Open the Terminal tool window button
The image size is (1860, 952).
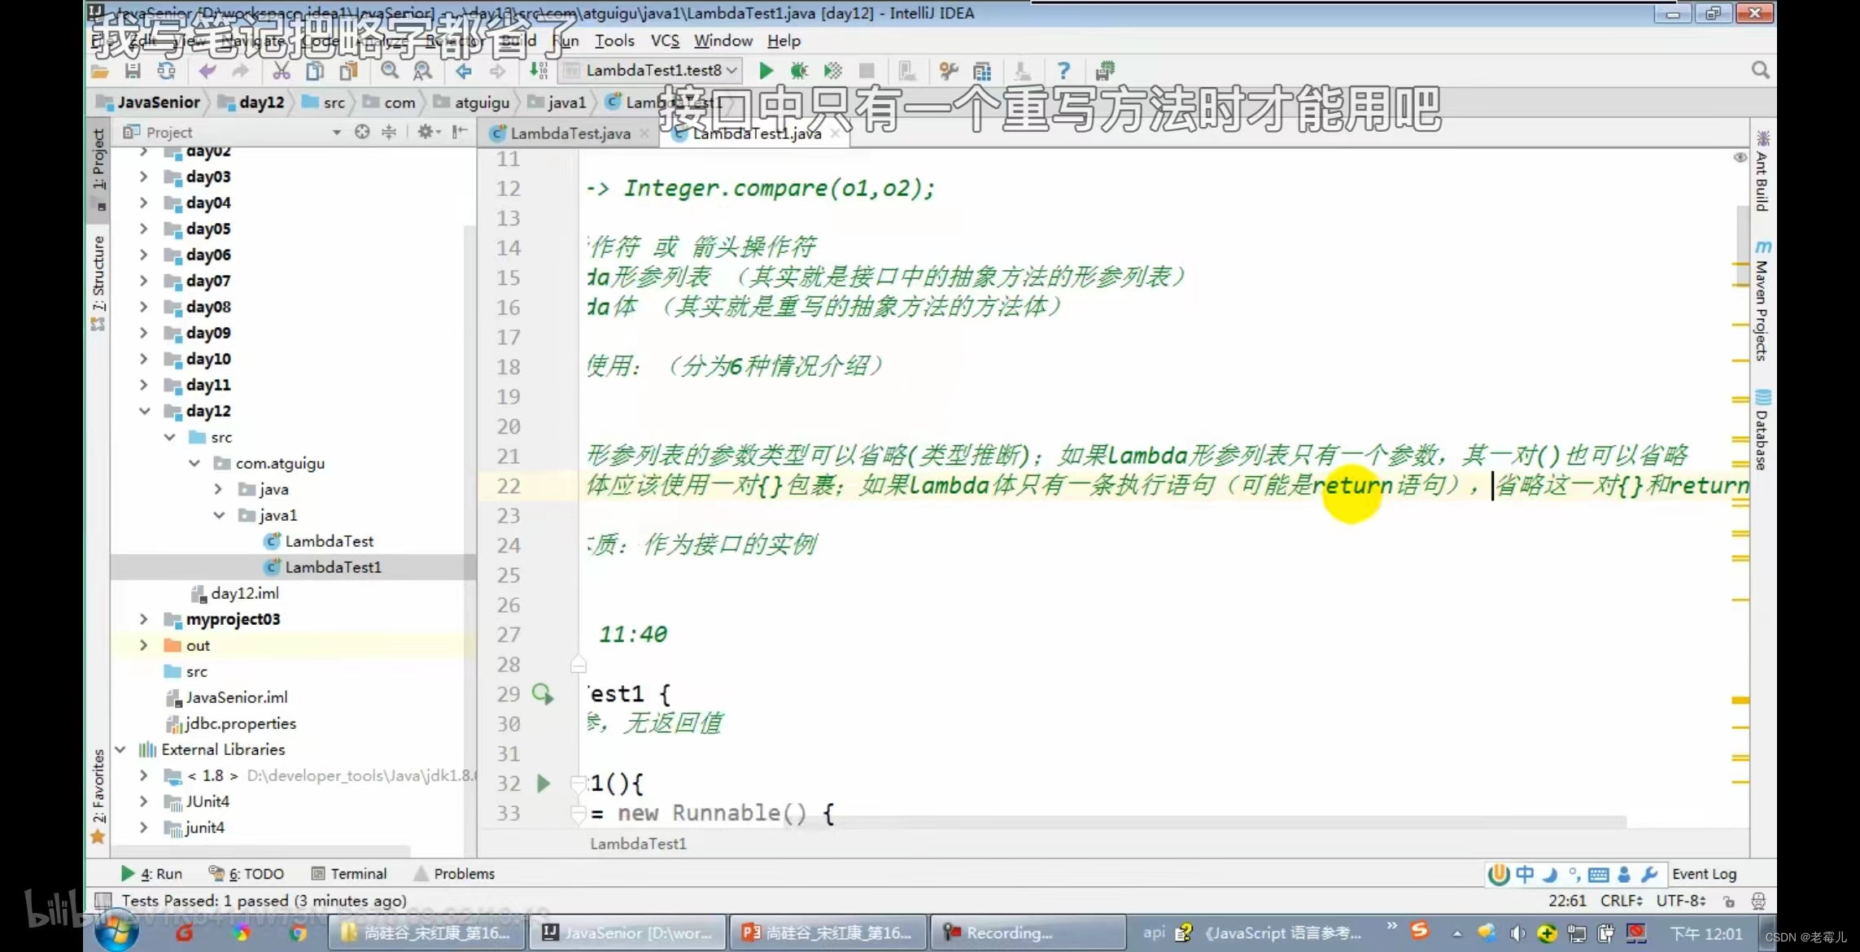click(x=350, y=874)
